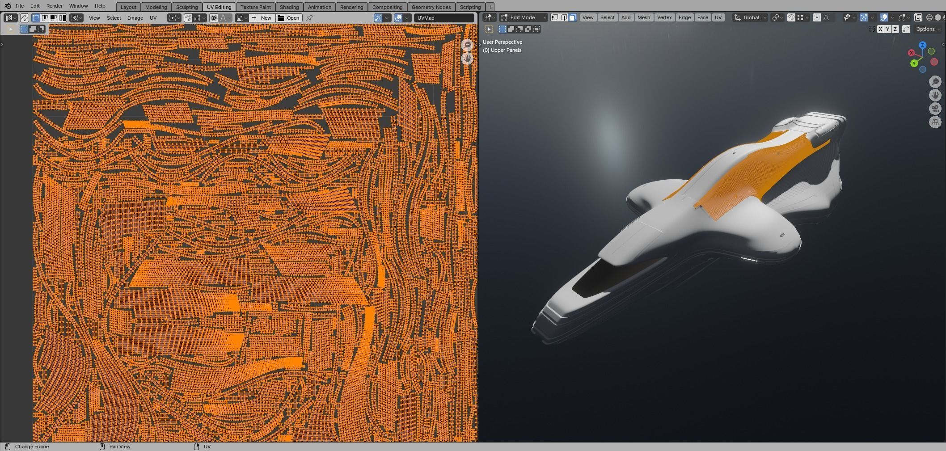Open the 3D viewport Add menu

626,17
